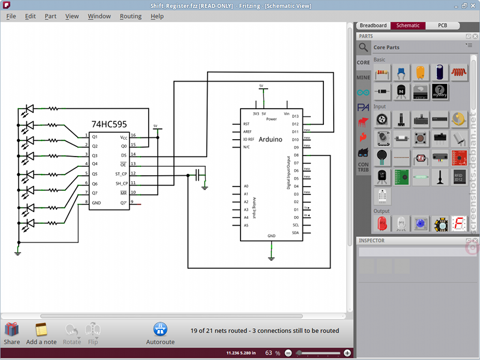480x360 pixels.
Task: Switch to PCB view
Action: [x=442, y=25]
